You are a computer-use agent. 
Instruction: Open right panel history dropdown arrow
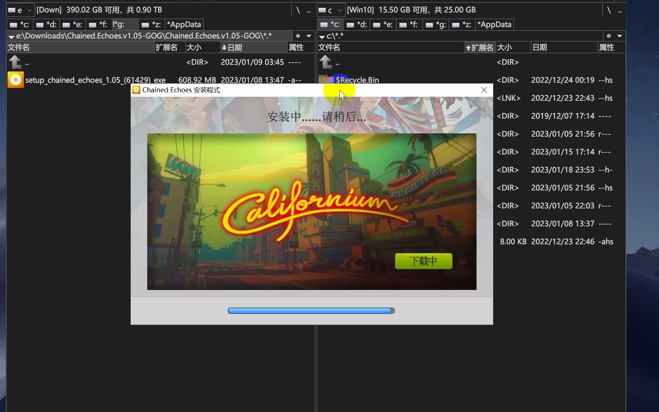tap(620, 36)
